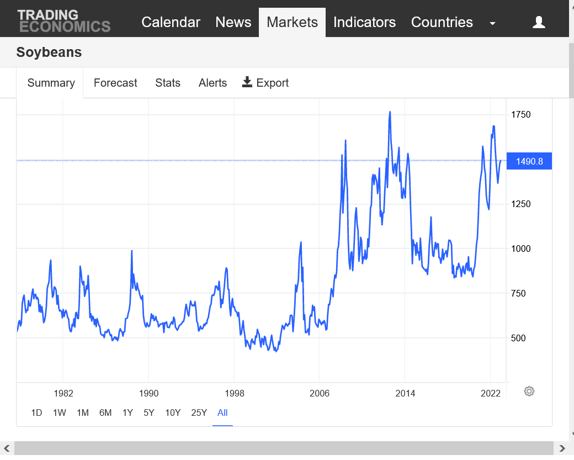Screen dimensions: 574x460
Task: Switch to the Forecast tab
Action: tap(115, 83)
